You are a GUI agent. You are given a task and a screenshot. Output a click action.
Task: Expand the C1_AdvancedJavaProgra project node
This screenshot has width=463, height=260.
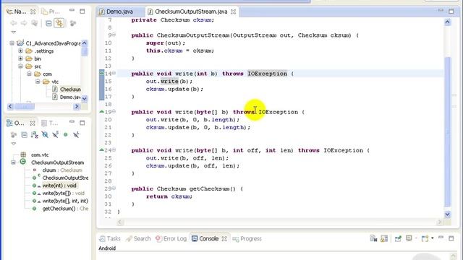coord(12,43)
